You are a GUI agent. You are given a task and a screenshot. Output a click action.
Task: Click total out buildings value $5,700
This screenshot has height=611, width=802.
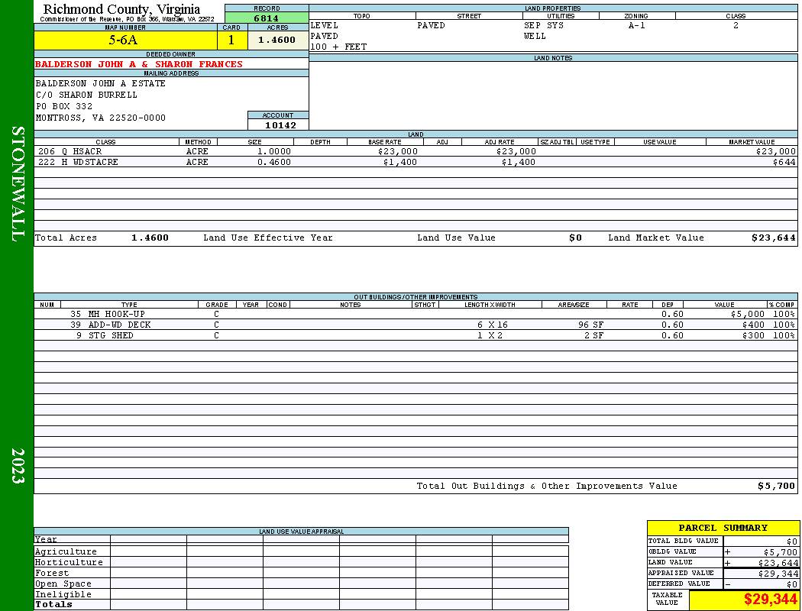pyautogui.click(x=777, y=487)
